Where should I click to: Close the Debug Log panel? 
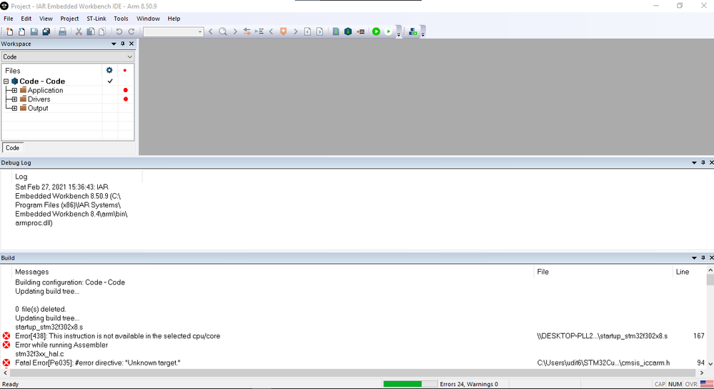point(711,162)
